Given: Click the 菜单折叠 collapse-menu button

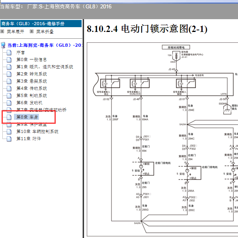Looking at the screenshot, I should pyautogui.click(x=45, y=32).
